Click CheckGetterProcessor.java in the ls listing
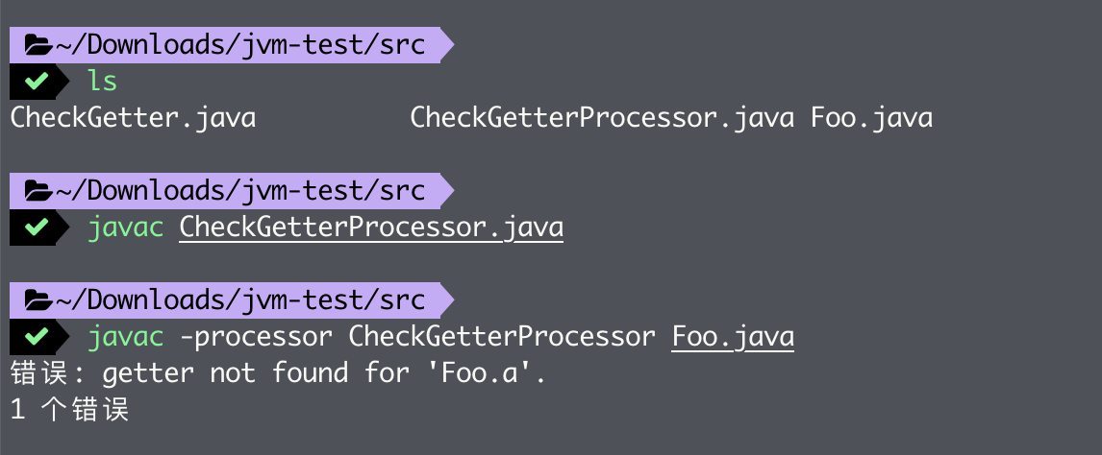This screenshot has height=455, width=1102. [602, 118]
